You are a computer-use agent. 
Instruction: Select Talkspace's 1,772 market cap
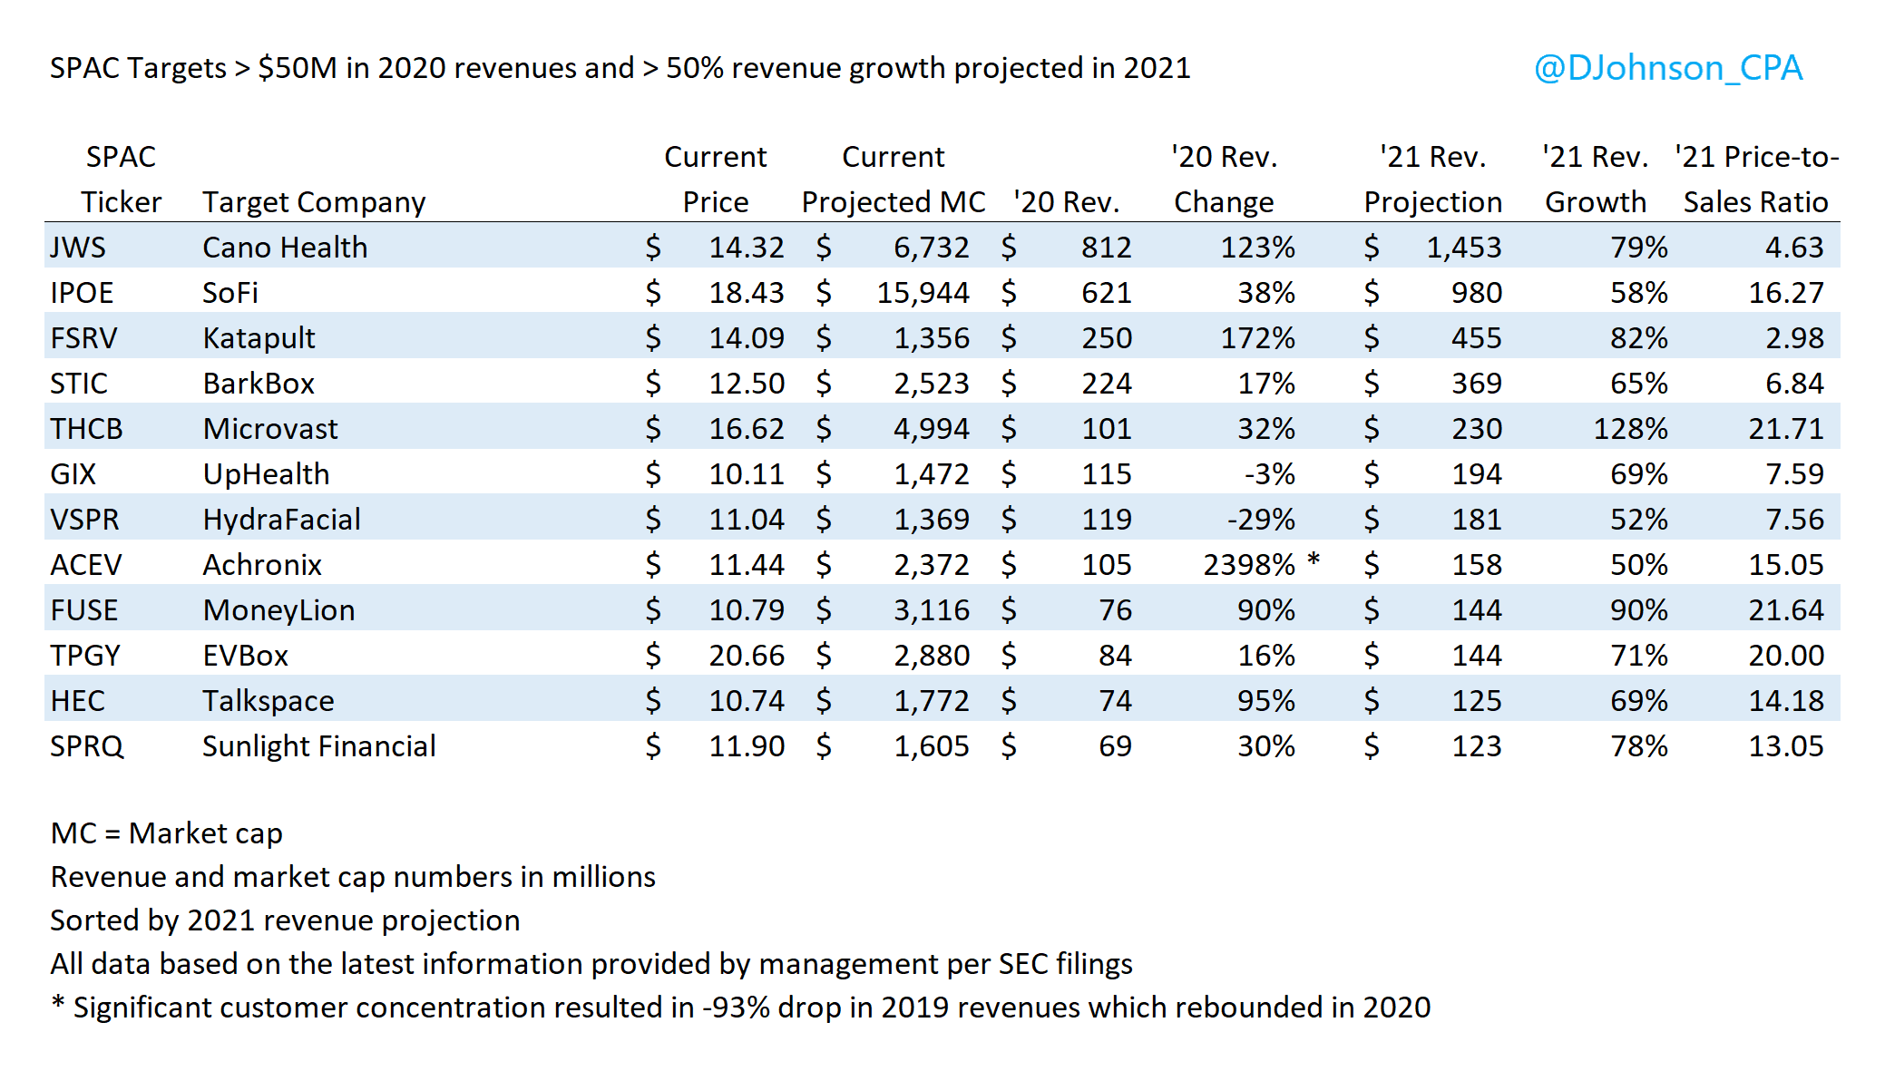pyautogui.click(x=932, y=701)
